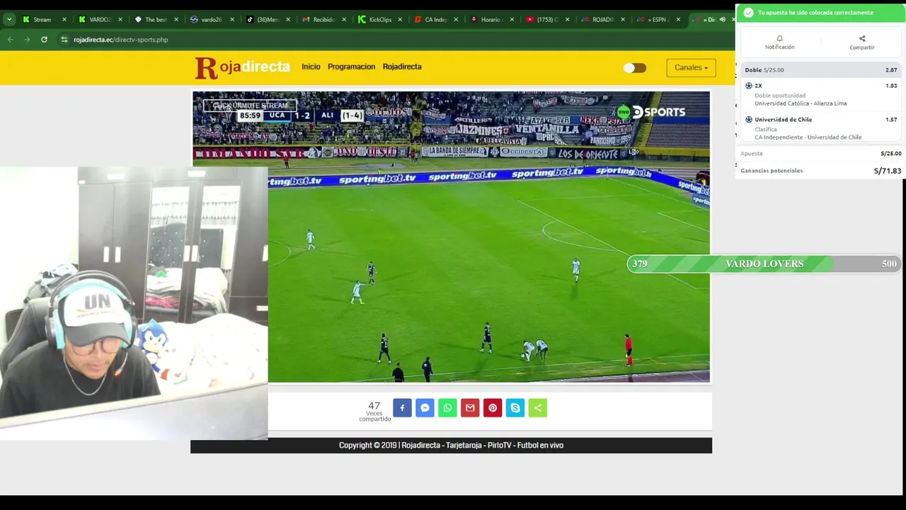This screenshot has width=906, height=510.
Task: Click the Universidad de Chile Clasifica selection
Action: click(820, 128)
